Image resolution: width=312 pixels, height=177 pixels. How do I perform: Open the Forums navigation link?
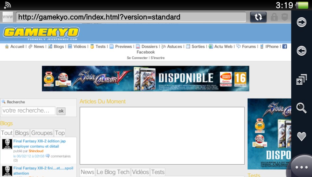point(249,47)
